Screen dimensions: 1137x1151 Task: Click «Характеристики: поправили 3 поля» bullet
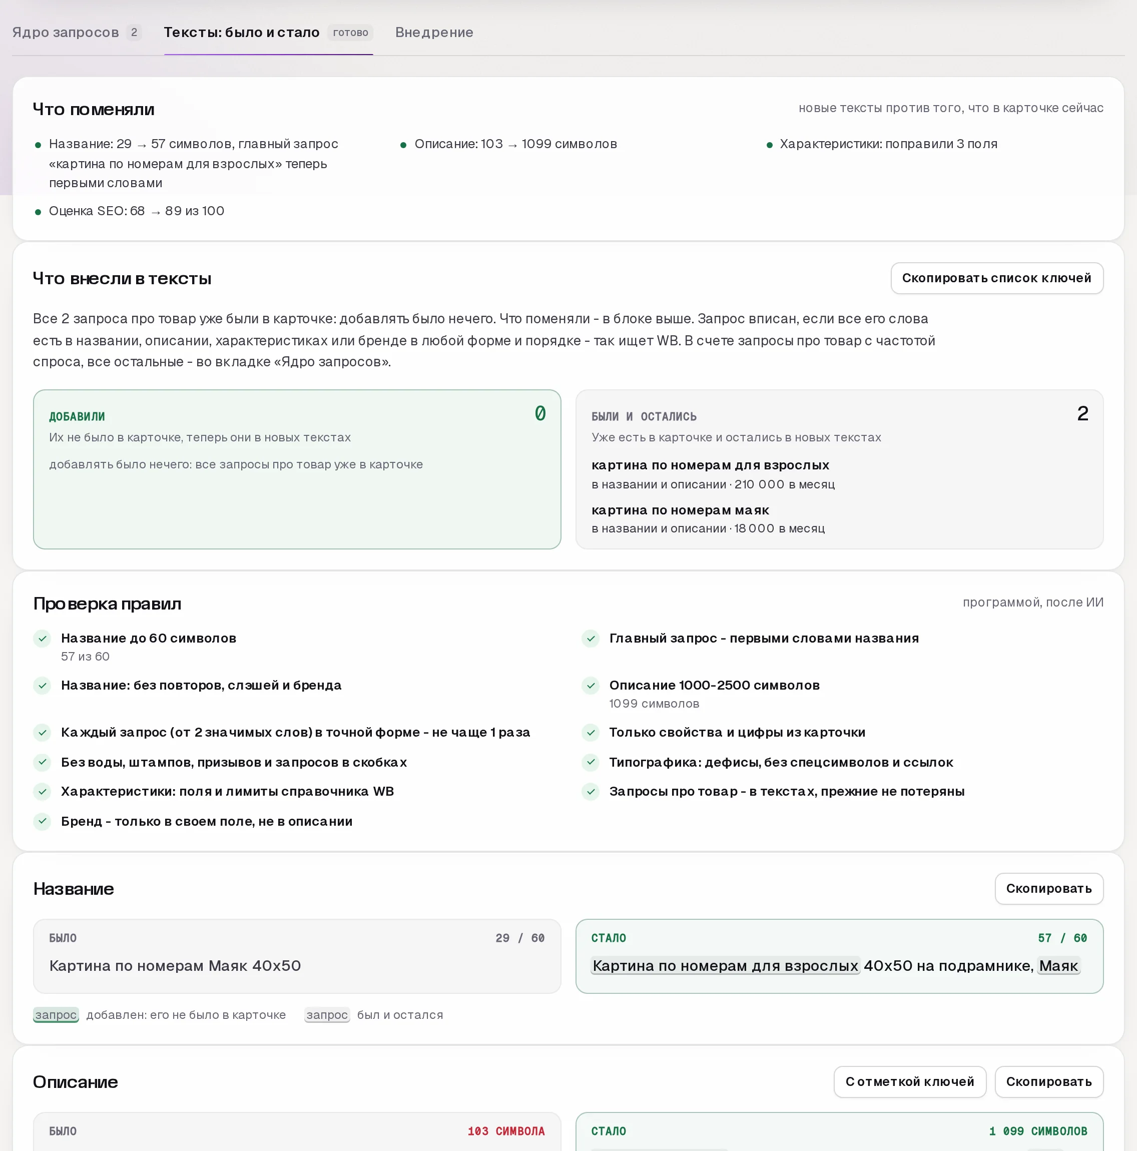point(888,144)
